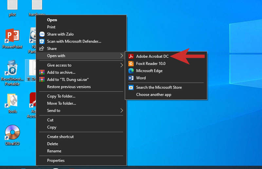Click Choose another app
This screenshot has height=169, width=262.
click(154, 95)
